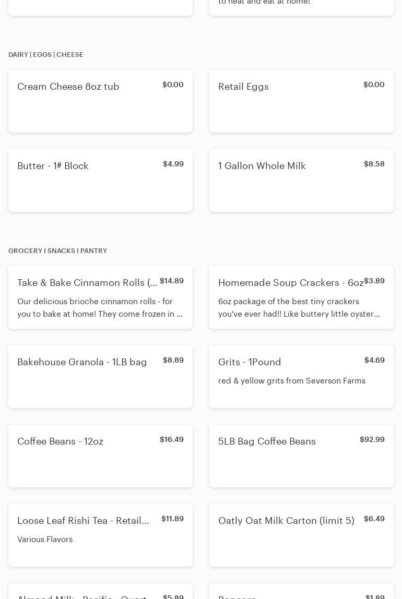Select Homemade Soup Crackers - 6oz
Image resolution: width=402 pixels, height=599 pixels.
click(302, 297)
